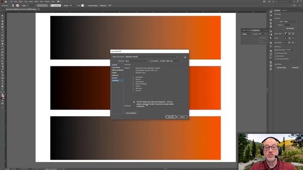Click the search field at top right
This screenshot has height=170, width=303.
[283, 1]
